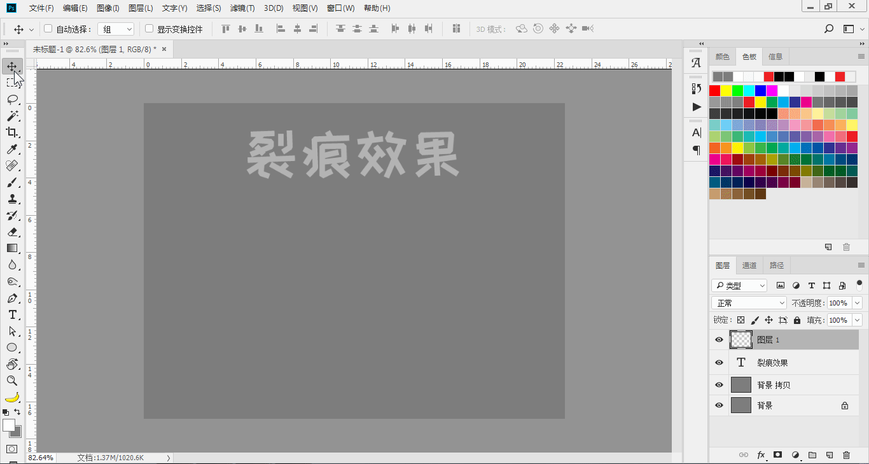Click the banana toolbar edit icon

pyautogui.click(x=12, y=398)
